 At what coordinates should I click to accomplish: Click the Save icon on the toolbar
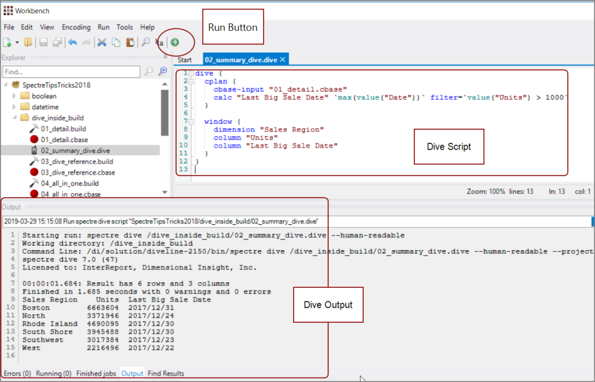coord(43,42)
